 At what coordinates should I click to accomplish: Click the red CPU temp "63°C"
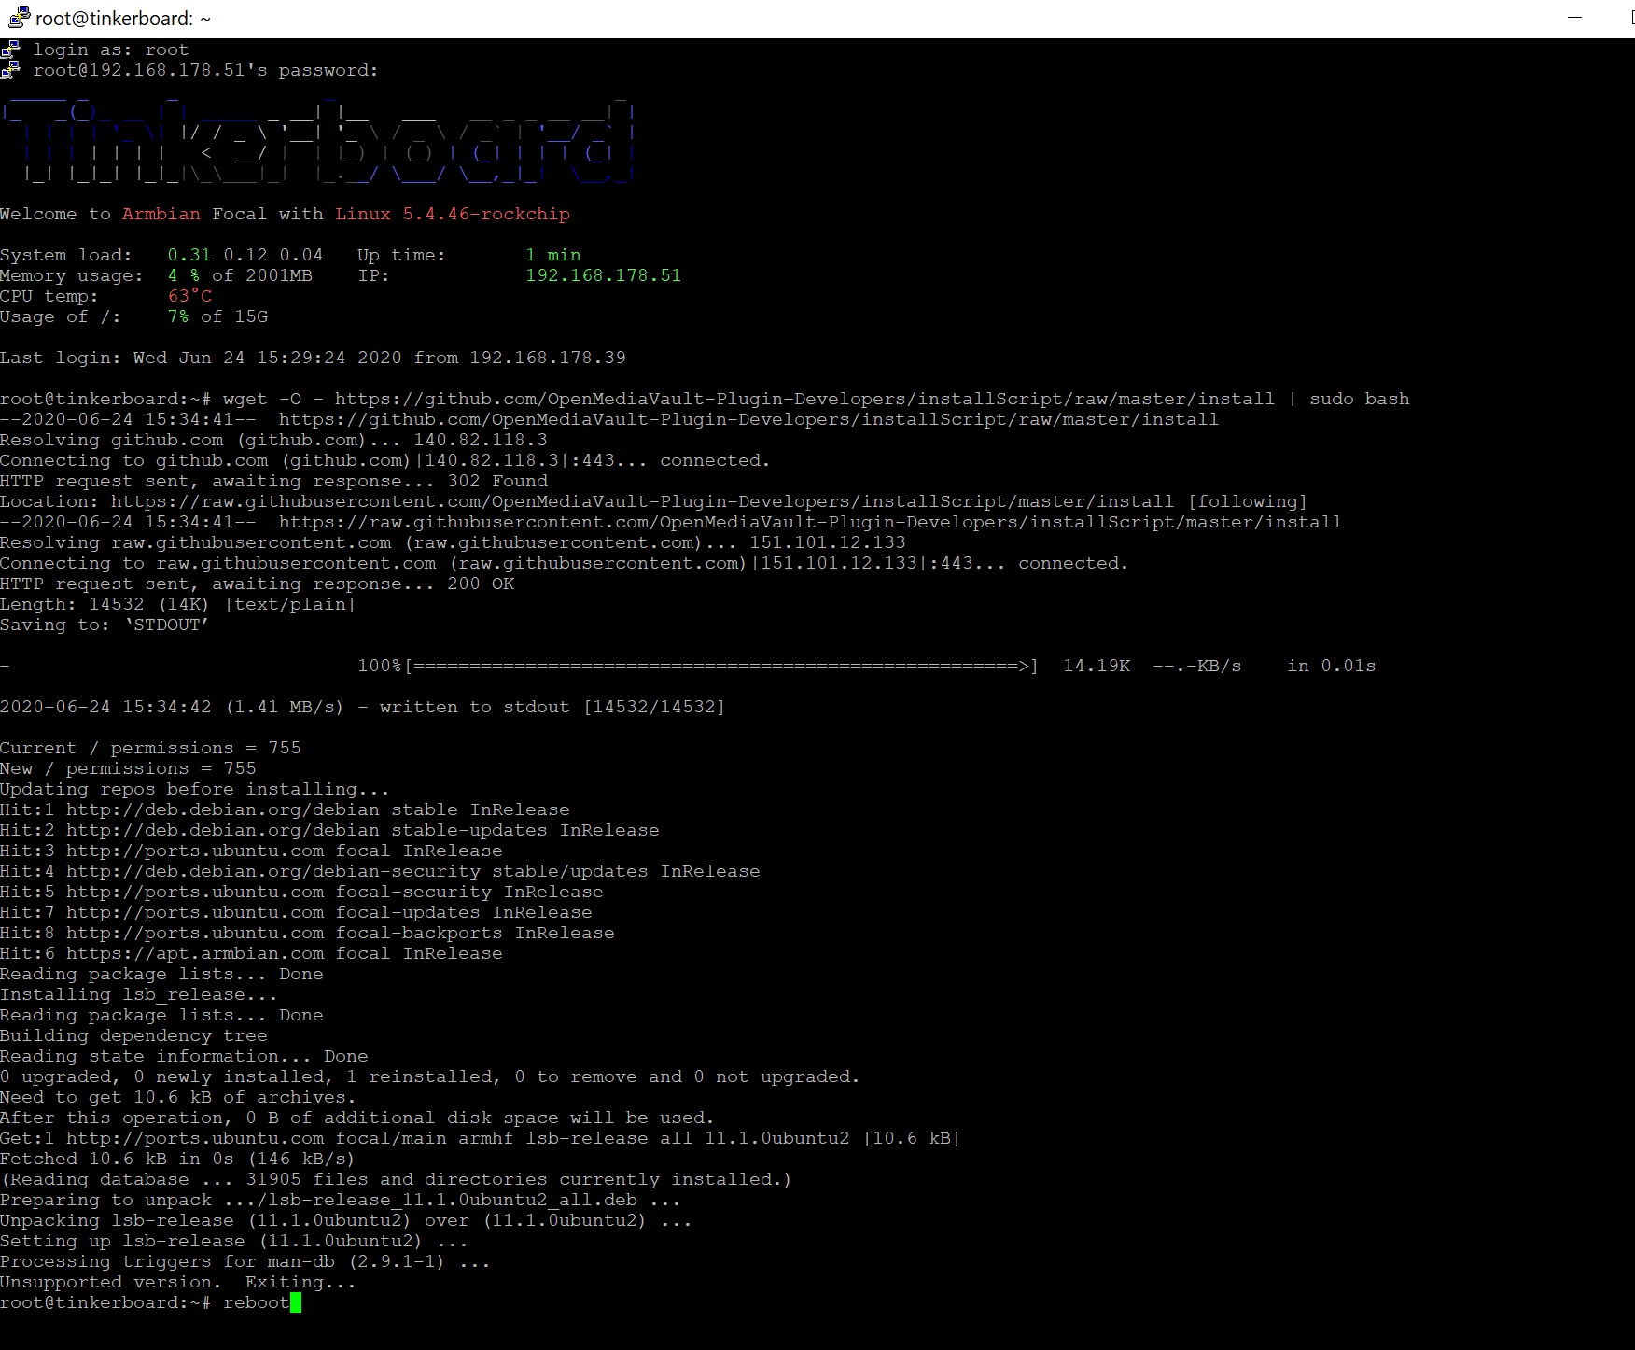click(189, 296)
